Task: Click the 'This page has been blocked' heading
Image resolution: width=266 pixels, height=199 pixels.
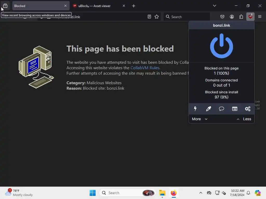Action: coord(120,49)
